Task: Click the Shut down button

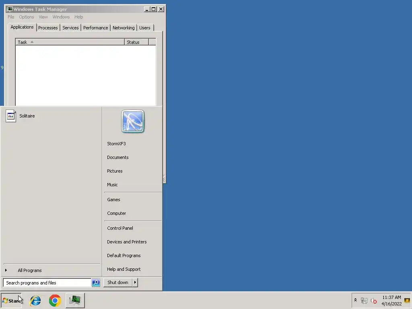Action: (x=118, y=282)
